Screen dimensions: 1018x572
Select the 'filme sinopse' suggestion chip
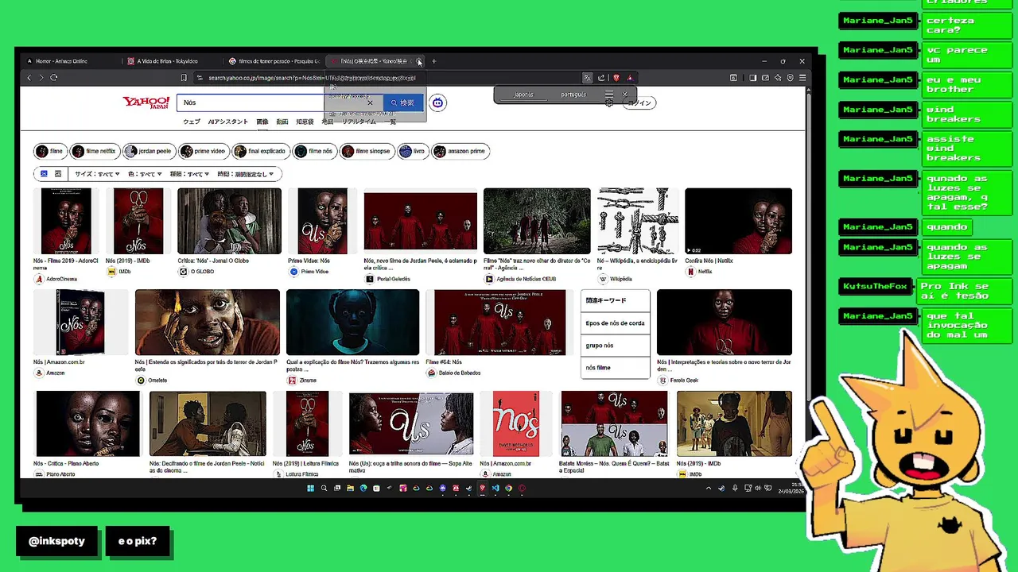pyautogui.click(x=366, y=151)
